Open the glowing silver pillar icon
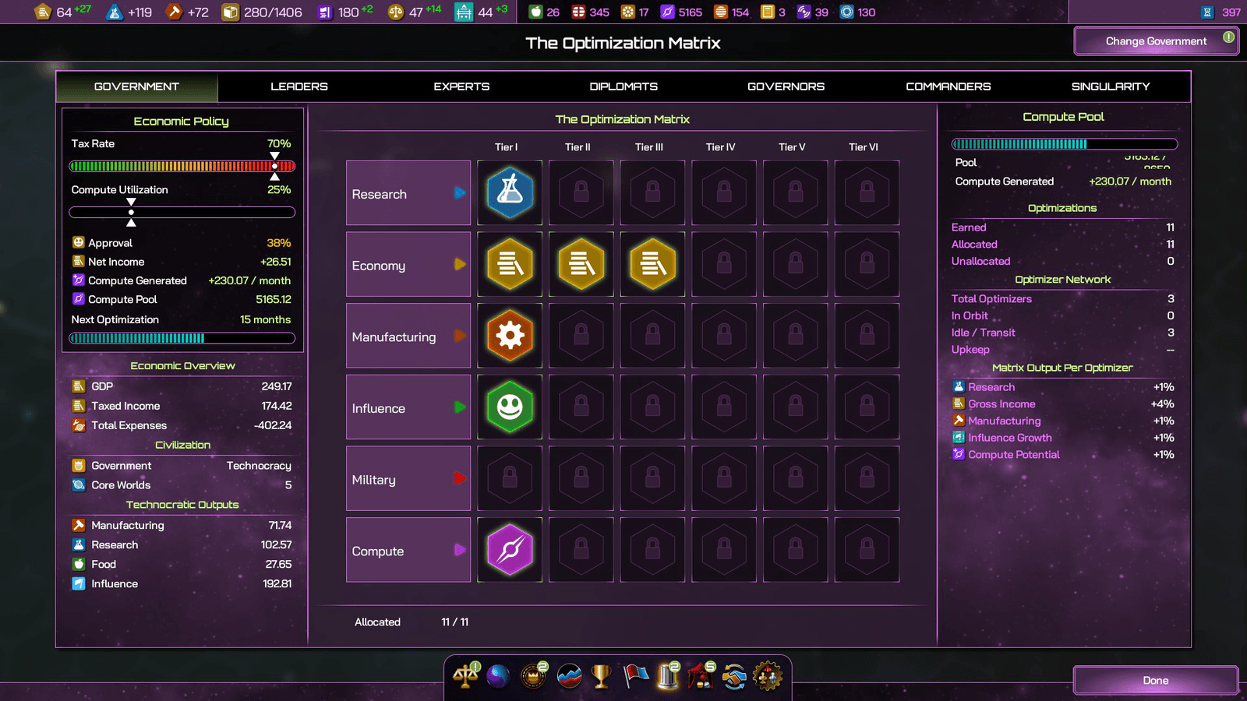1247x701 pixels. (669, 676)
